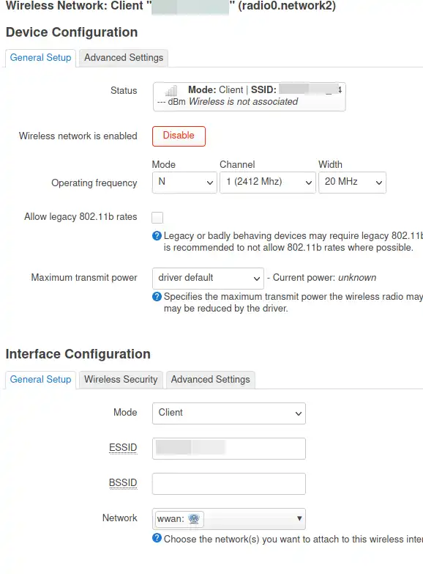Click the wwan network interface icon
Screen dimensions: 423x574
coord(194,518)
